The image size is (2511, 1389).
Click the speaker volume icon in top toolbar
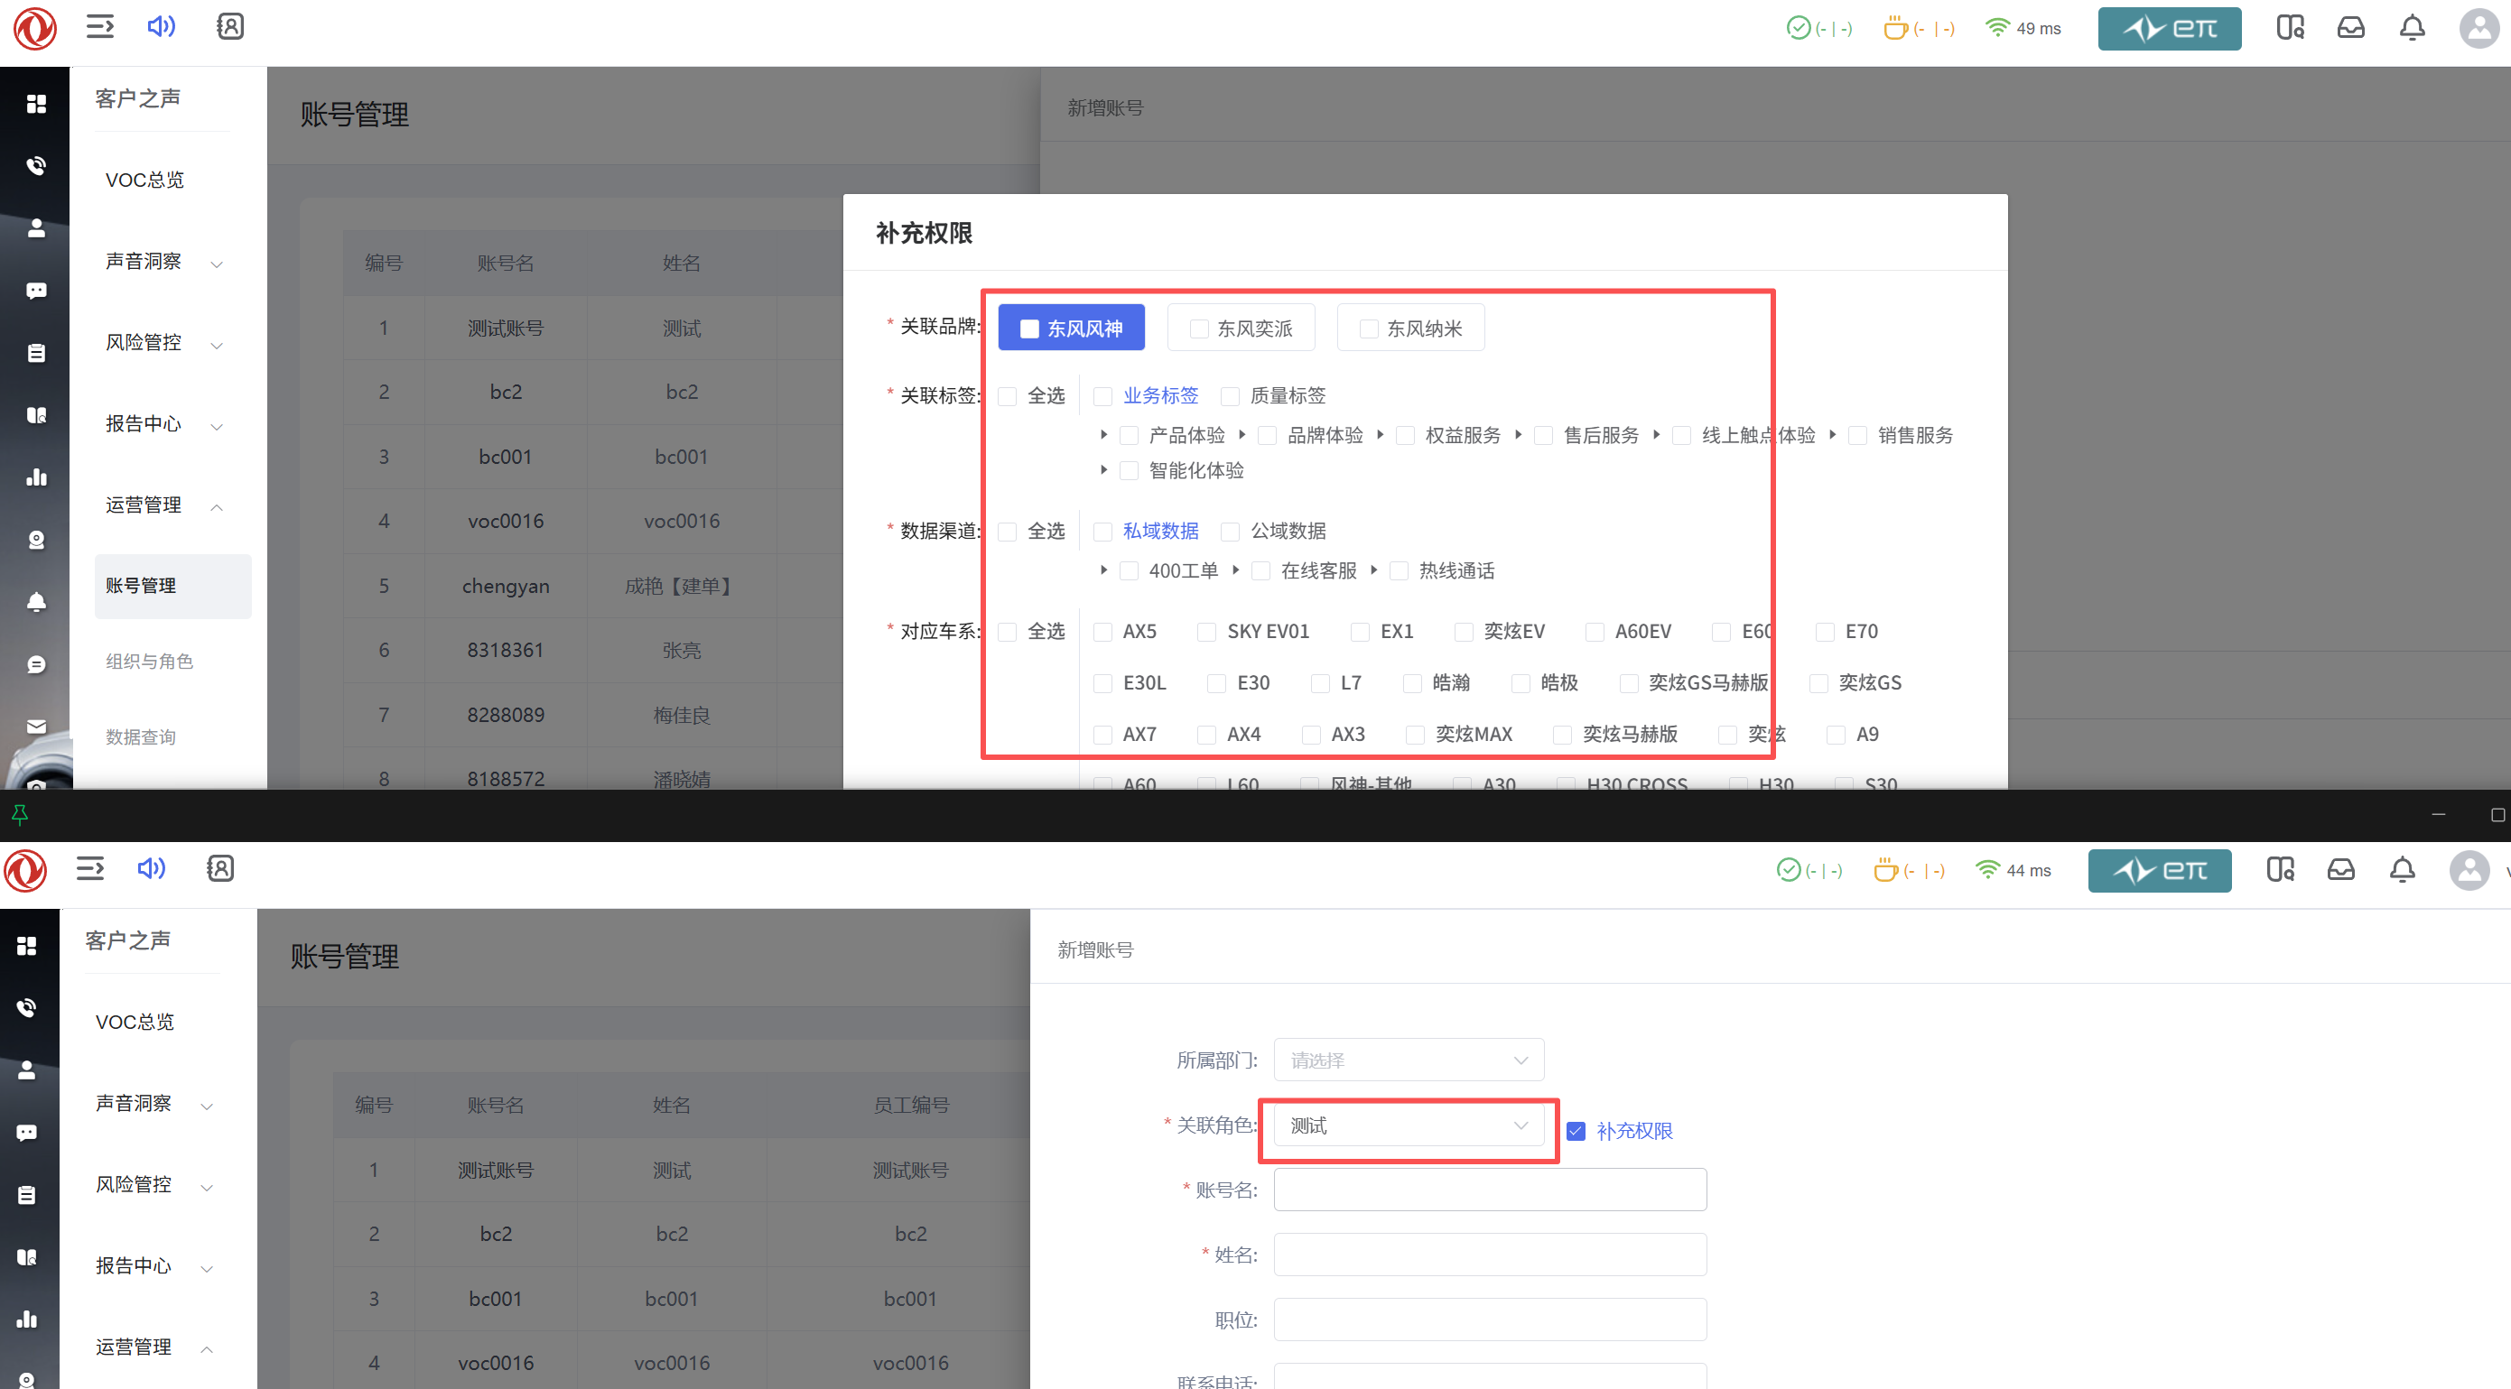coord(161,26)
